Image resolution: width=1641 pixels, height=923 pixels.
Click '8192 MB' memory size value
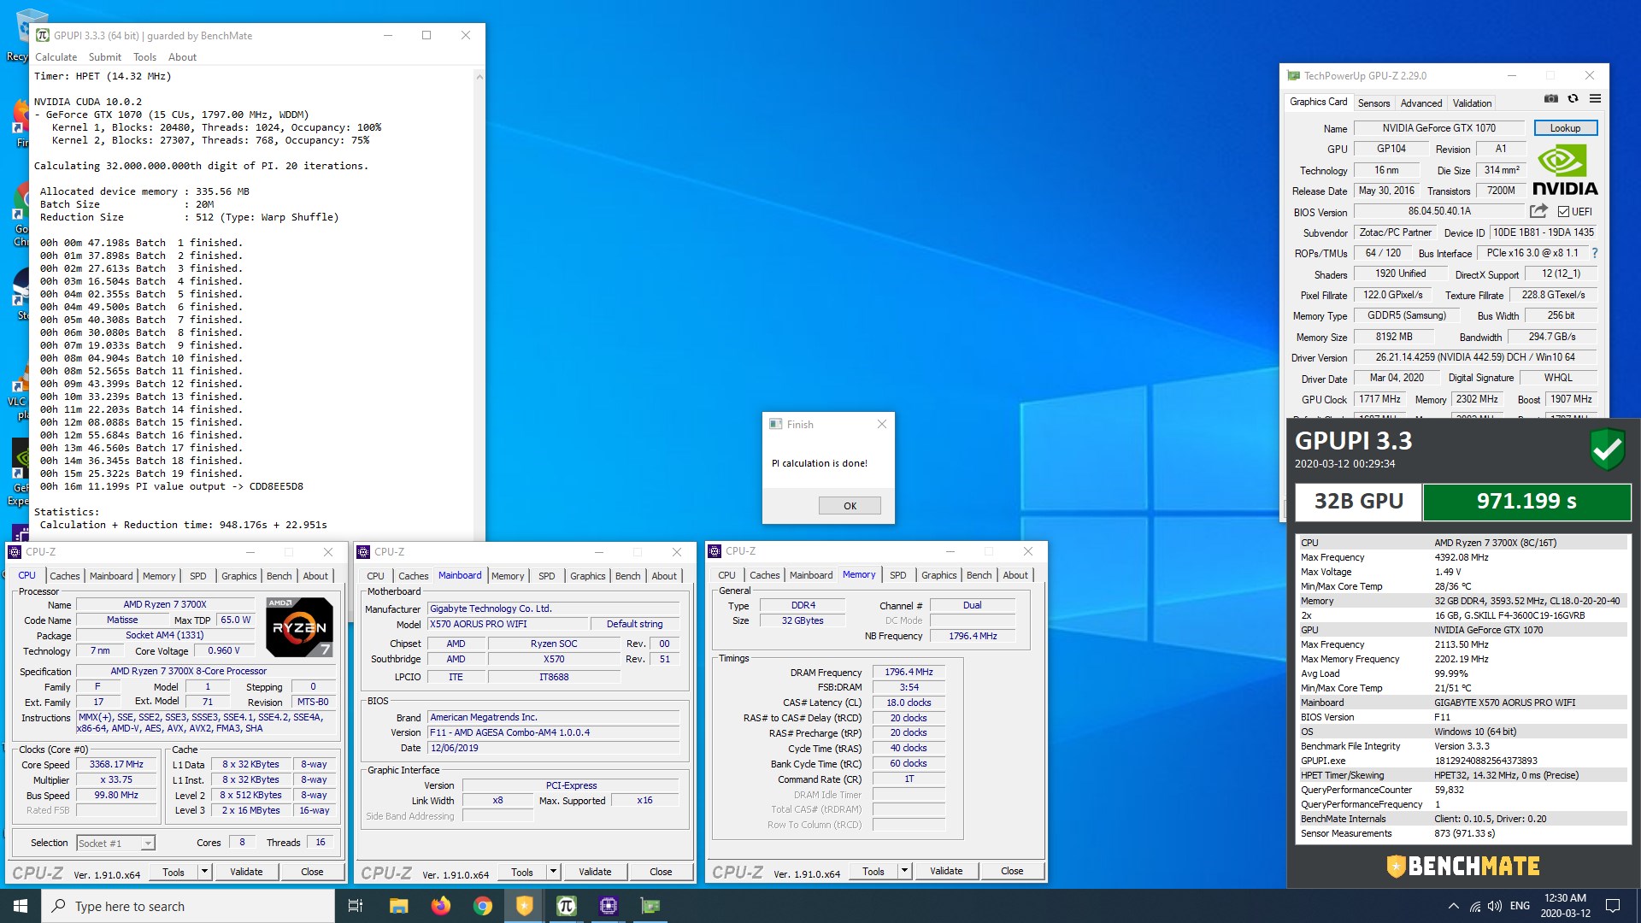[x=1393, y=337]
